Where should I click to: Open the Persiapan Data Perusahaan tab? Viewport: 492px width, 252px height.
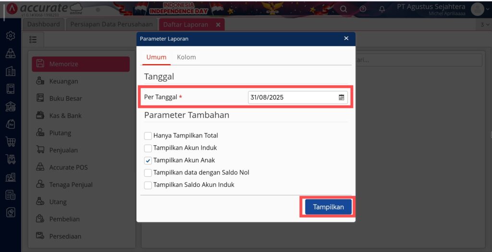coord(111,24)
